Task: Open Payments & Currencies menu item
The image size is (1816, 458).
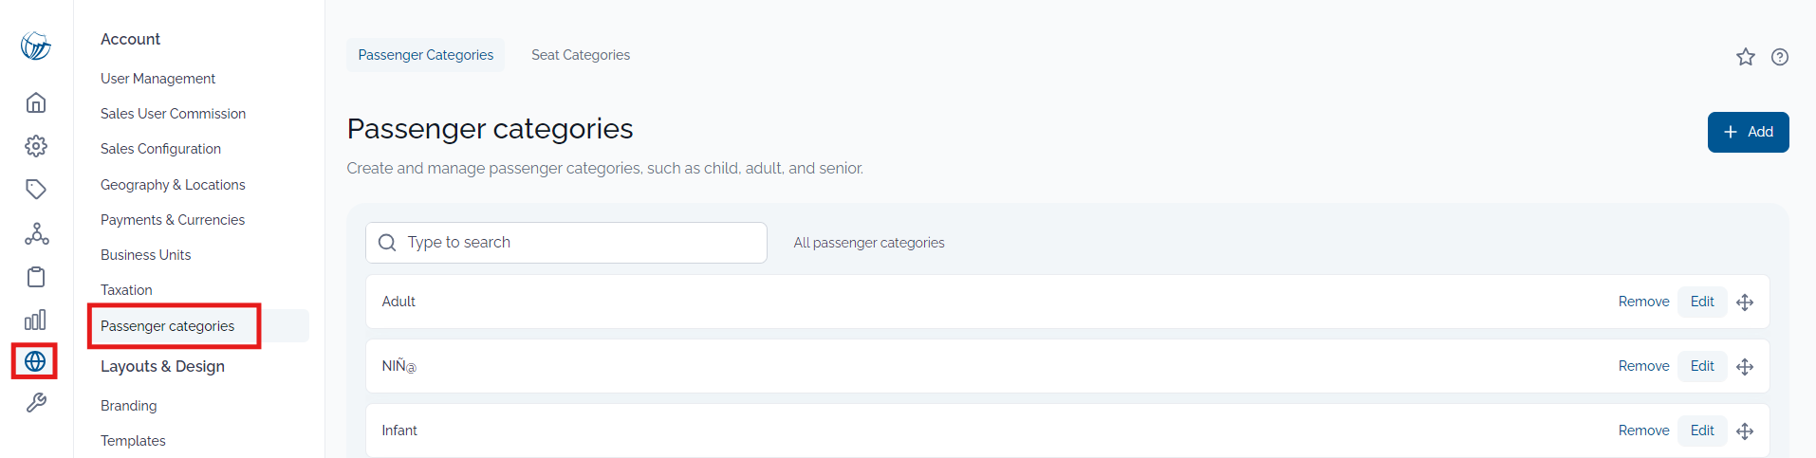Action: [173, 220]
